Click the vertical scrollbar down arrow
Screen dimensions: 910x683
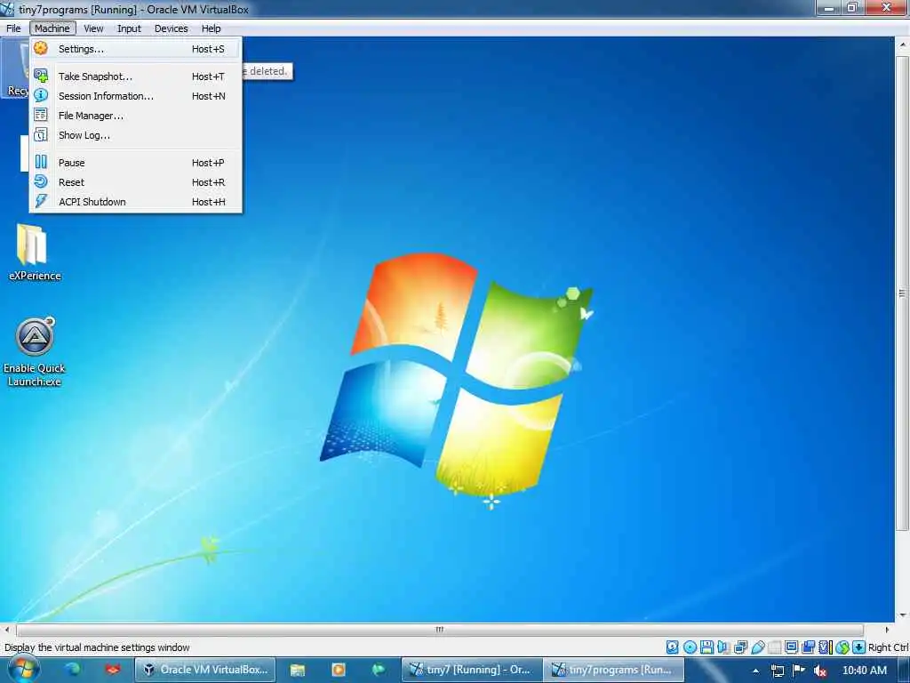(902, 615)
